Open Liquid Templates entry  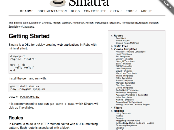124,71
